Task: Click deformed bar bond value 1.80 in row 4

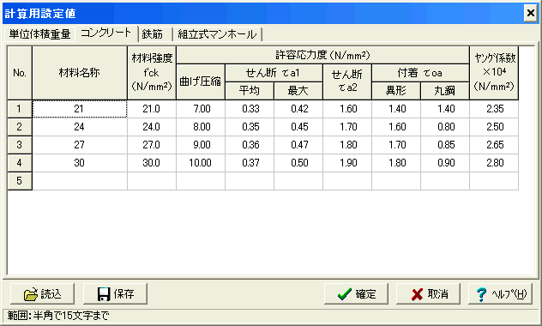Action: point(396,163)
